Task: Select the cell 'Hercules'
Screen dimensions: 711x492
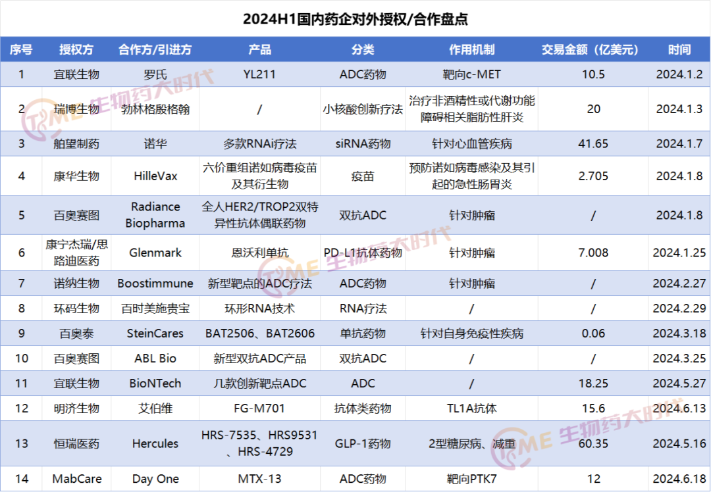Action: [x=155, y=443]
